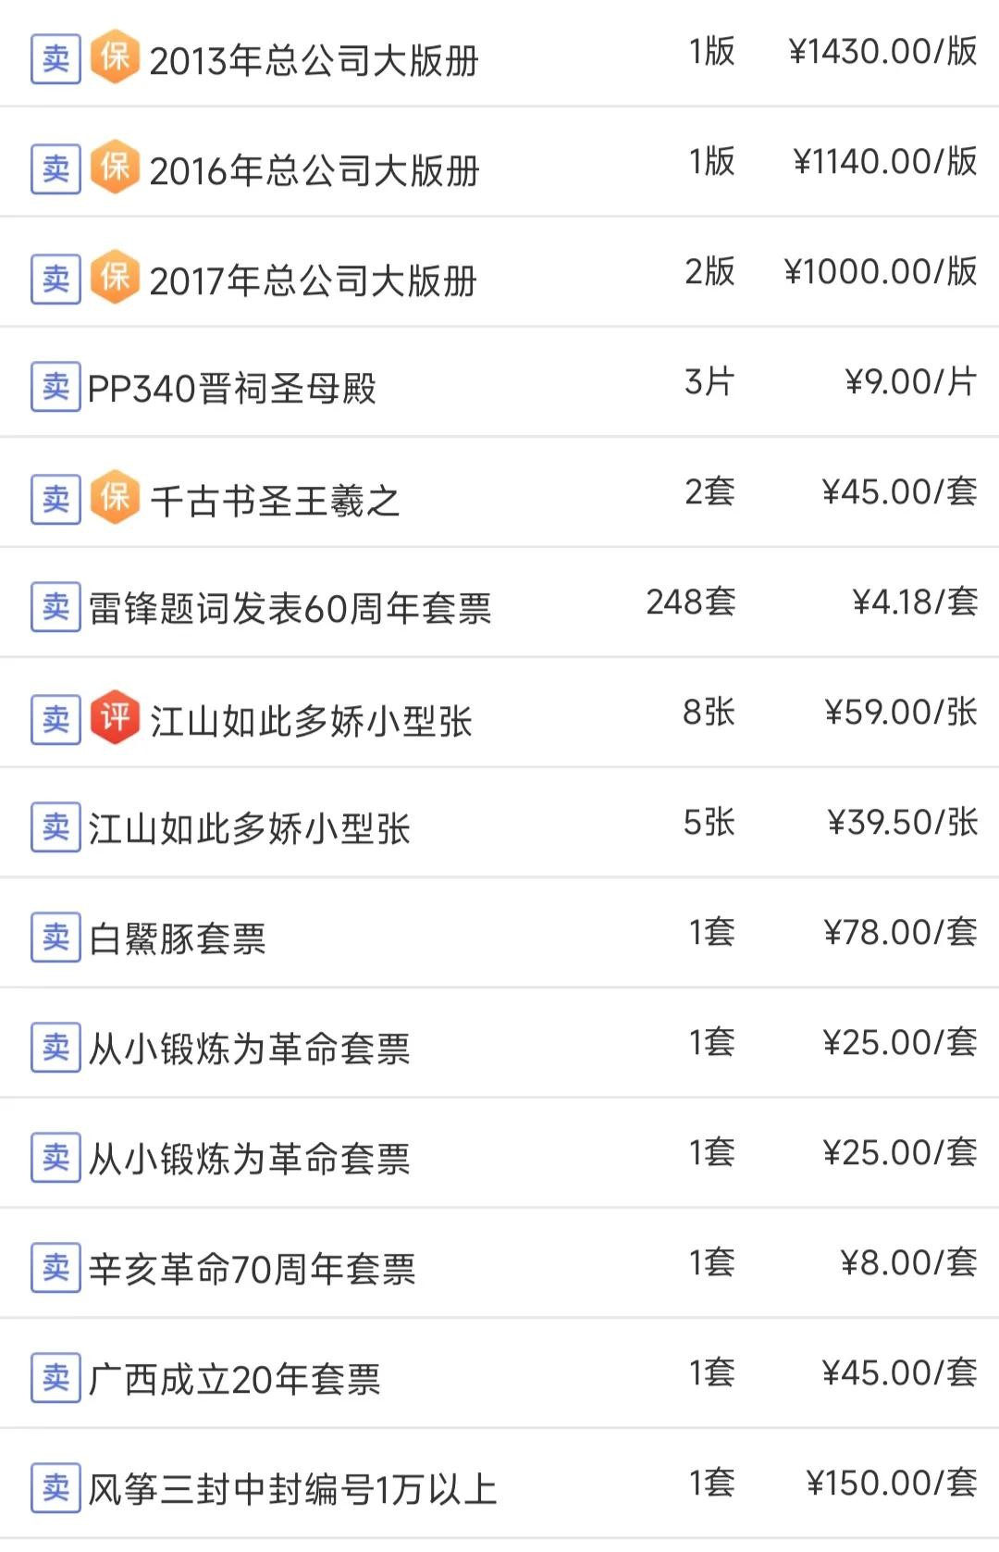The height and width of the screenshot is (1552, 999).
Task: Click the 卖 icon beside 白鱀豚套票
Action: 55,937
